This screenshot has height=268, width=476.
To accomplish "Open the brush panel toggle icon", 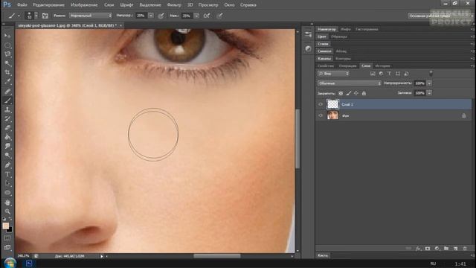I will pos(45,16).
